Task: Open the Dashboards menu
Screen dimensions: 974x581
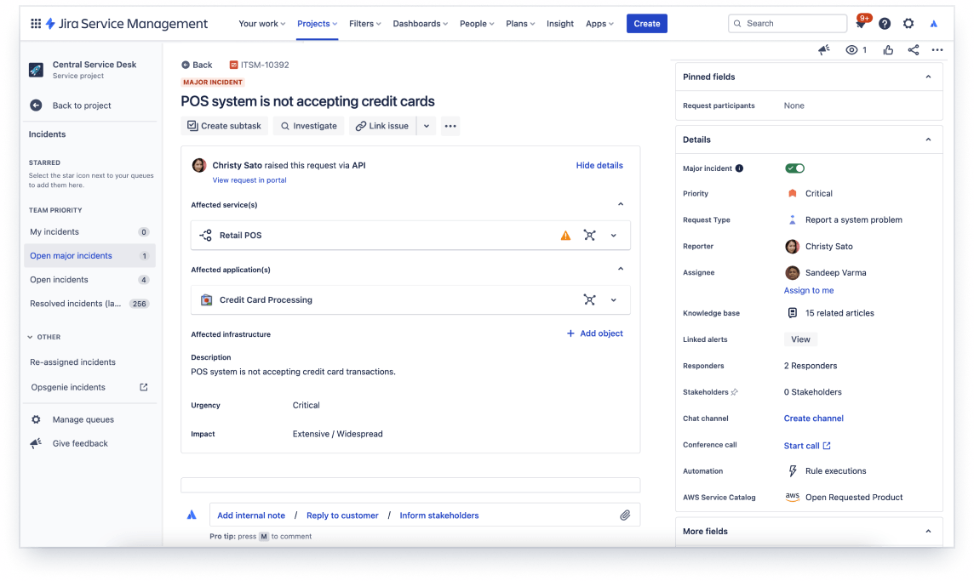Action: pyautogui.click(x=420, y=24)
